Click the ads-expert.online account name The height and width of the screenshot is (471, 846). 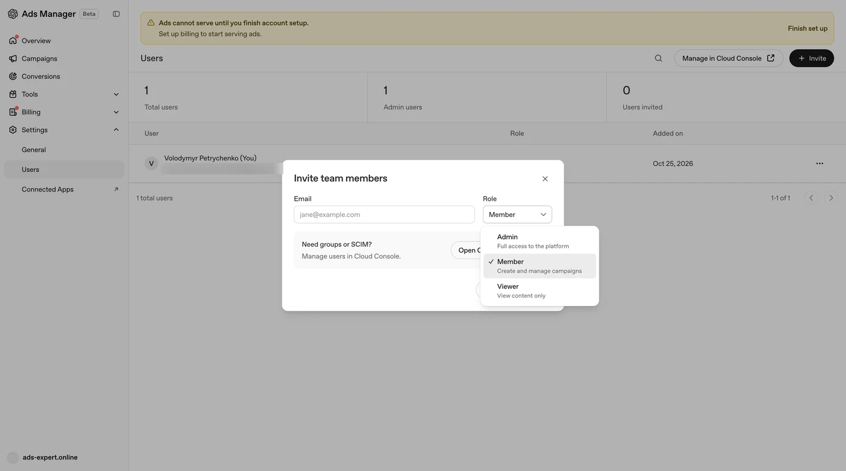[x=50, y=458]
